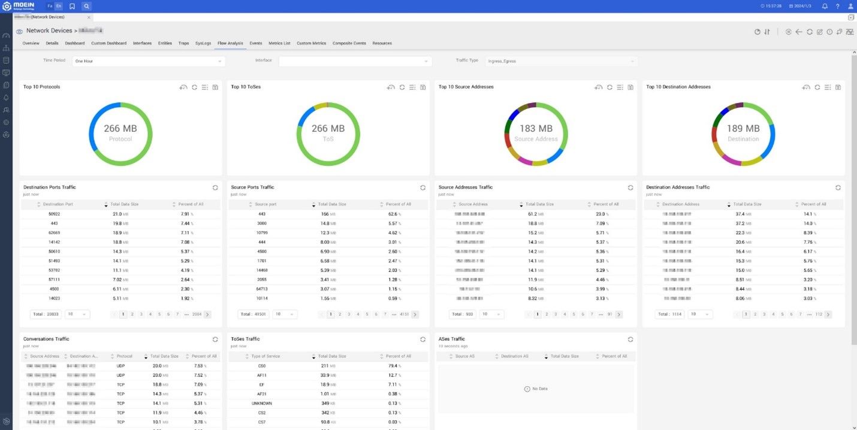857x430 pixels.
Task: Switch language to En
Action: click(58, 6)
